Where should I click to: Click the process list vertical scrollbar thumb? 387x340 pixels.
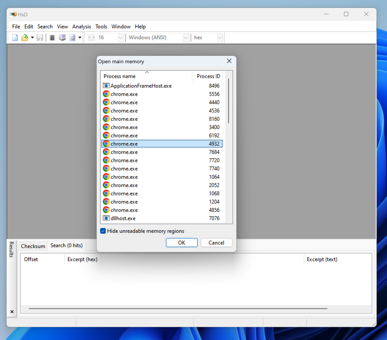pyautogui.click(x=229, y=101)
